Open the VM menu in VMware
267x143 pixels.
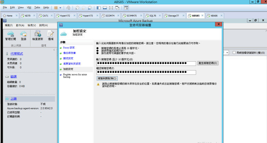coord(29,7)
